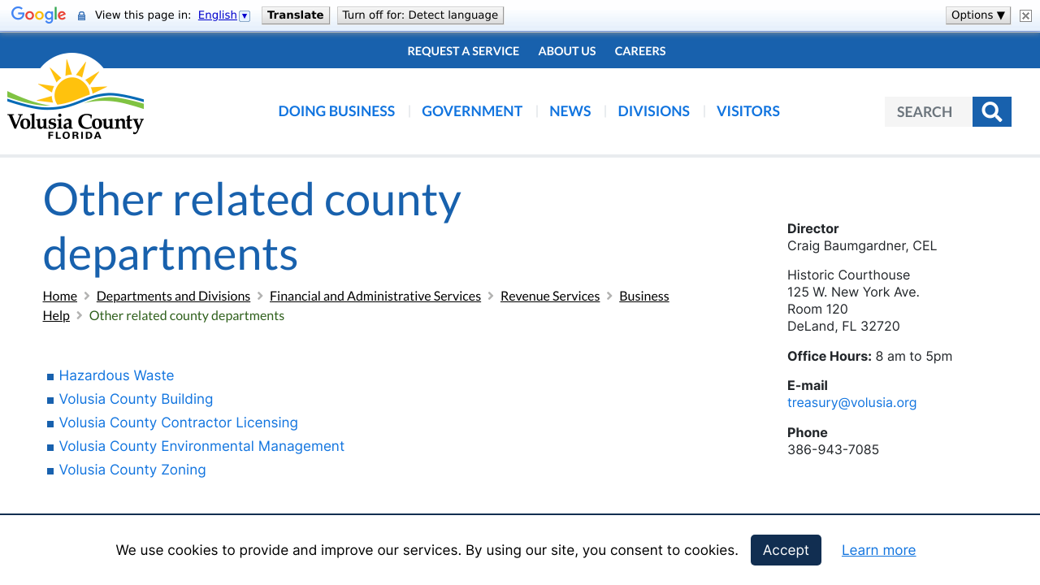
Task: Open the About Us top link
Action: [x=567, y=50]
